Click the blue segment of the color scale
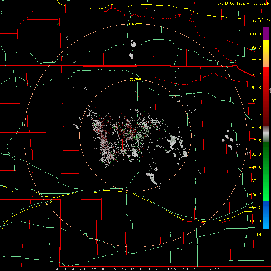The height and width of the screenshot is (271, 271). tap(266, 215)
